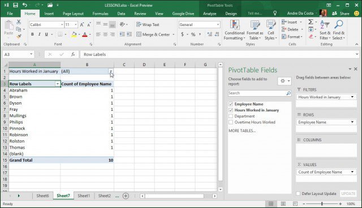Click the Tell me lightbulb icon
The height and width of the screenshot is (208, 362).
[275, 13]
